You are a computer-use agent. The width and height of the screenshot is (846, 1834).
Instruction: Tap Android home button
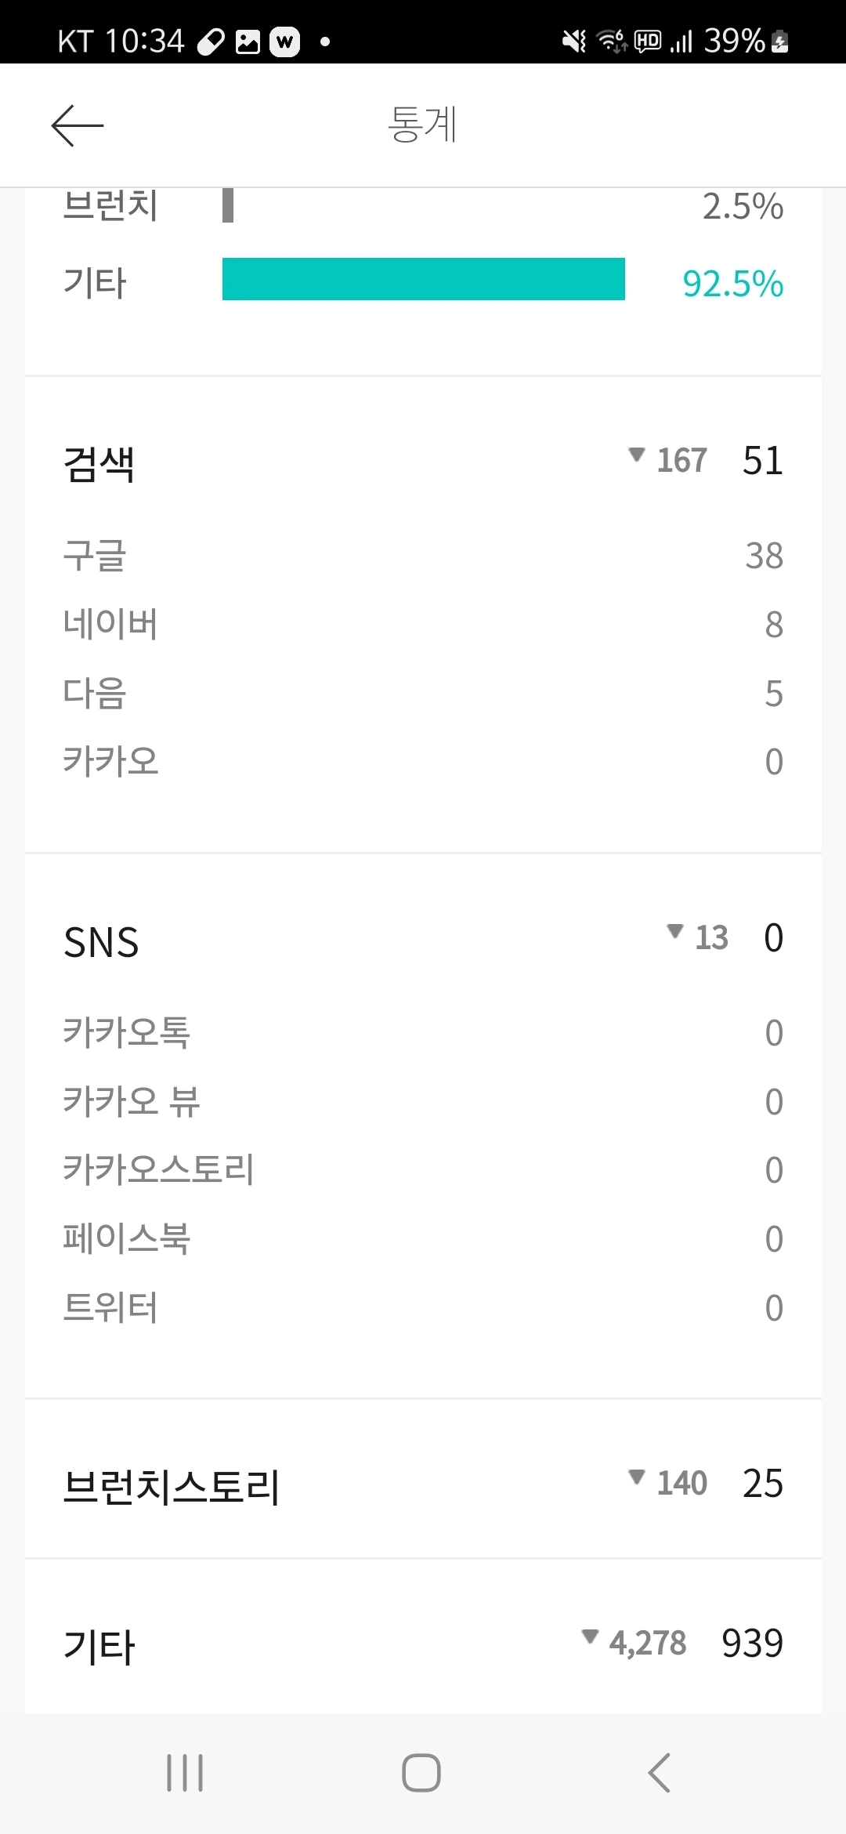coord(421,1773)
